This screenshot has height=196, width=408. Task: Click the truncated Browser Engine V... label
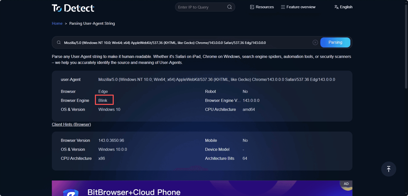click(x=222, y=100)
